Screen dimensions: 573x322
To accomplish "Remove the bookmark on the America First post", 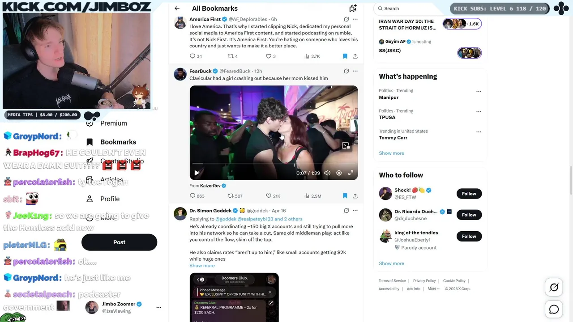I will 345,56.
